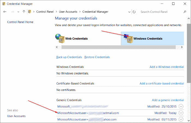The width and height of the screenshot is (191, 123).
Task: Click Restore Credentials link
Action: tap(97, 57)
